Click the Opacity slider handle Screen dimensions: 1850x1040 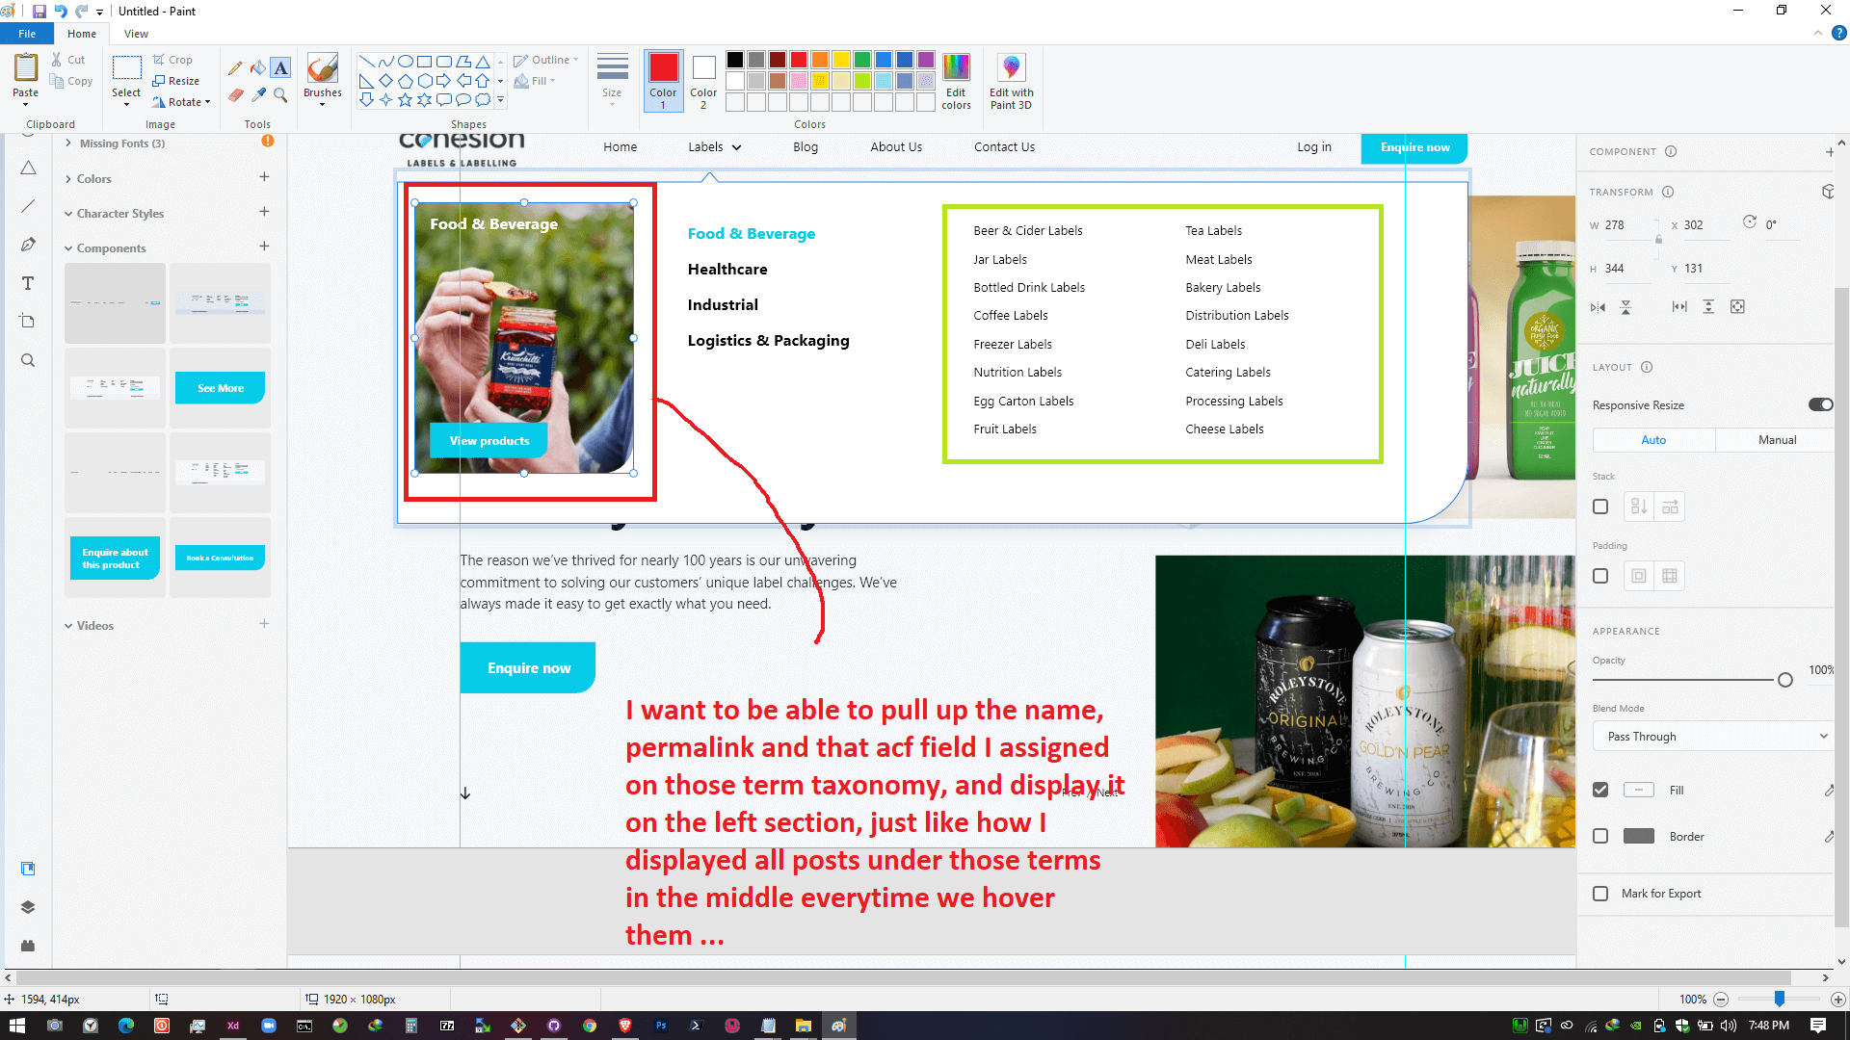pyautogui.click(x=1785, y=680)
